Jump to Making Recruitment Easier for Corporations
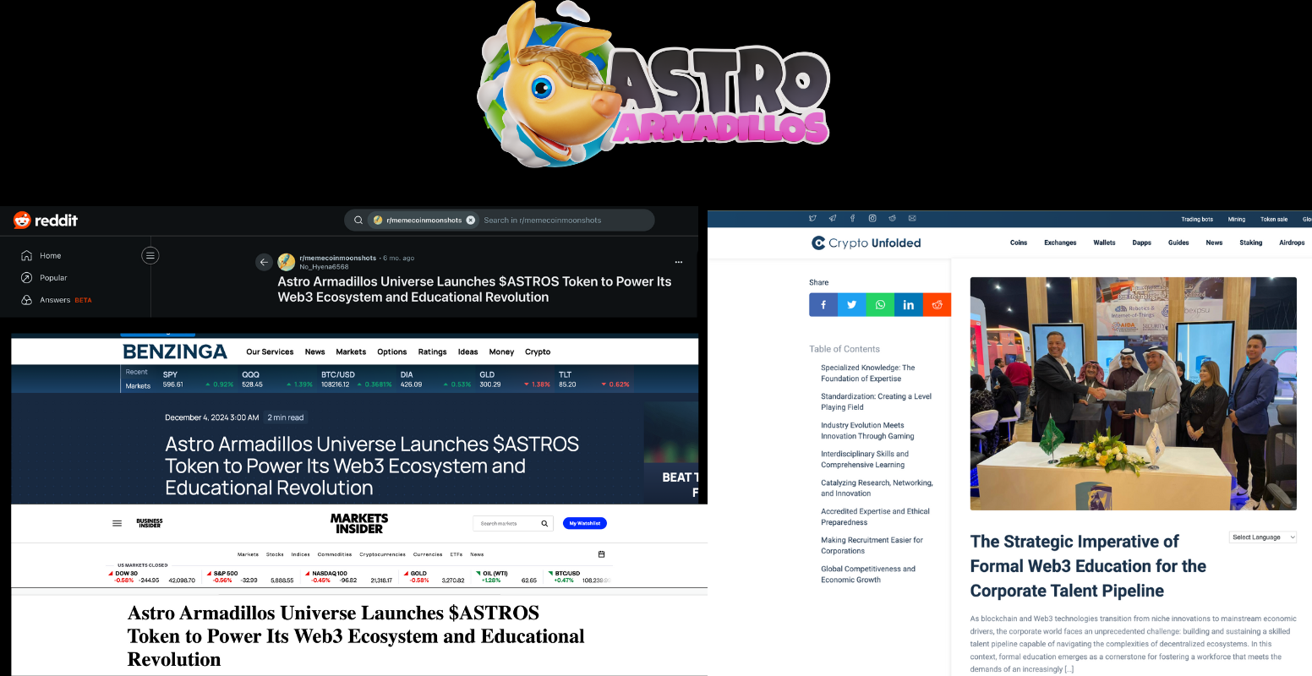 (x=872, y=545)
